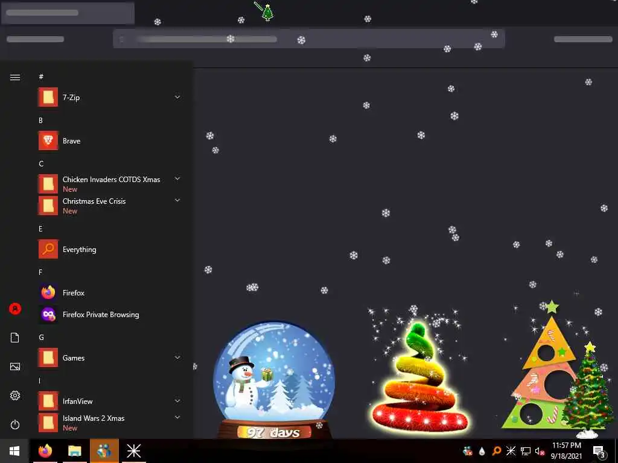Click the white asterisk tray icon
Screen dimensions: 618x463
(x=511, y=450)
